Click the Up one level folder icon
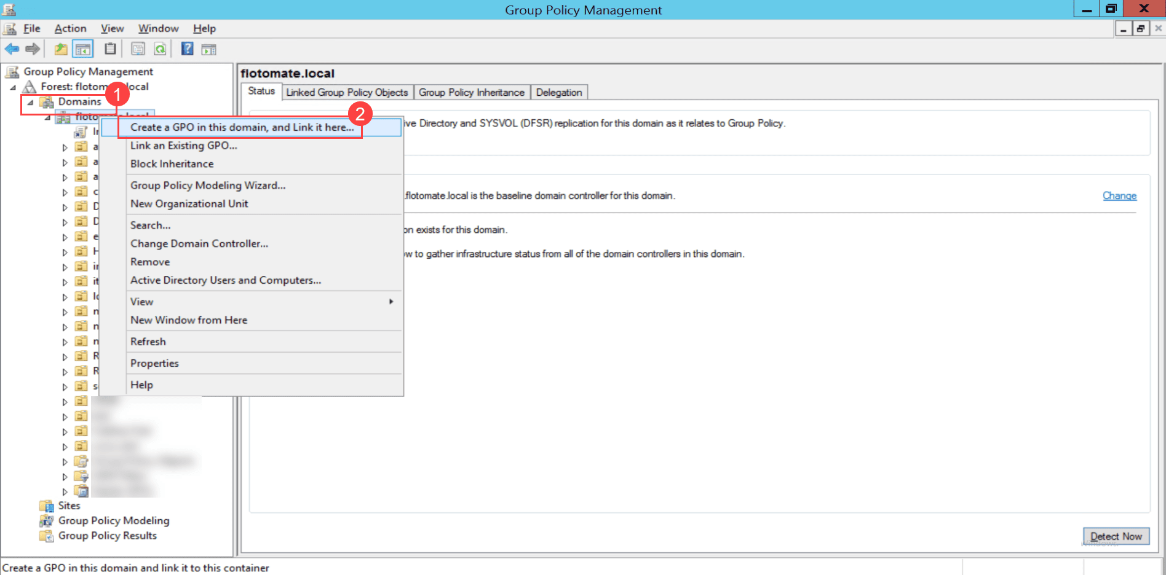1166x575 pixels. [x=61, y=49]
